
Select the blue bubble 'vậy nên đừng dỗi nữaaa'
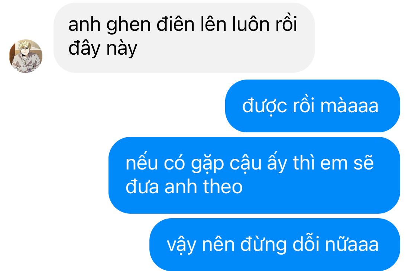(275, 245)
